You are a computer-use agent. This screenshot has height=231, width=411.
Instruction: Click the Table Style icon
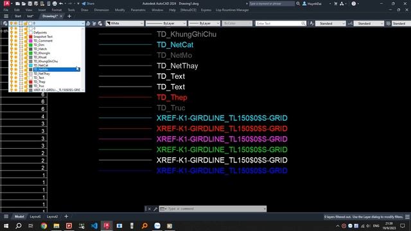(x=389, y=24)
